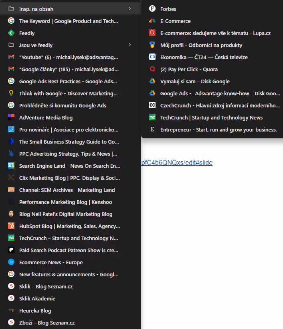Select "TechCrunch – Startup and Technology N..." left entry
This screenshot has width=283, height=329.
click(x=71, y=238)
